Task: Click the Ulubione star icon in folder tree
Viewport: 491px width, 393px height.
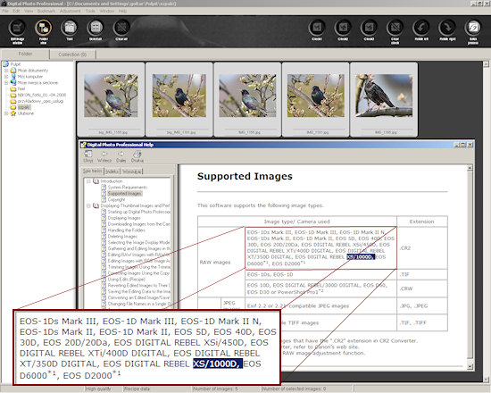Action: click(13, 113)
